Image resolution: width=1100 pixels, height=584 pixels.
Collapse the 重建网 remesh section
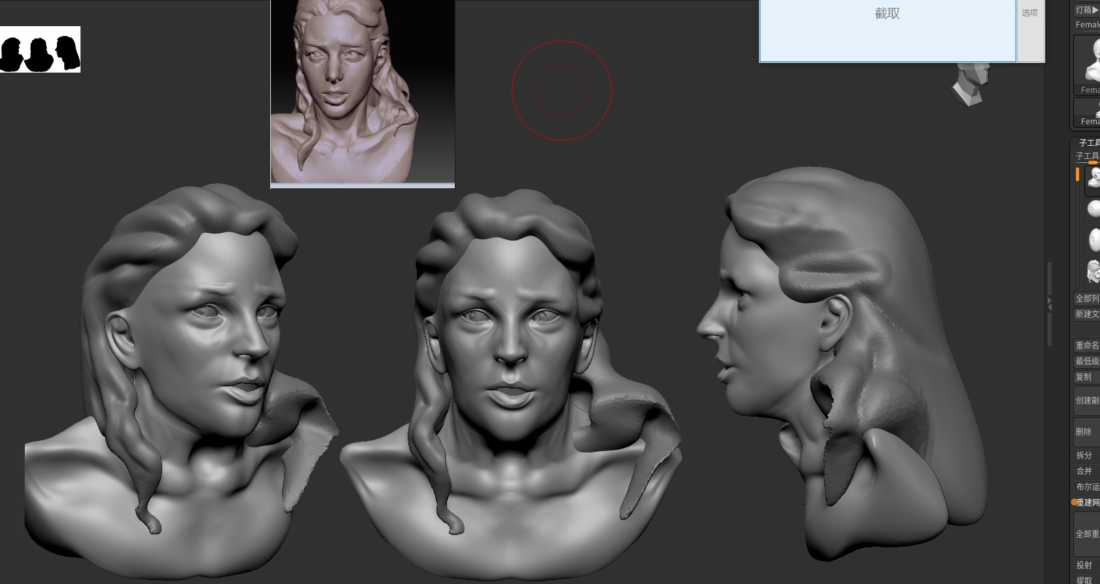1087,502
